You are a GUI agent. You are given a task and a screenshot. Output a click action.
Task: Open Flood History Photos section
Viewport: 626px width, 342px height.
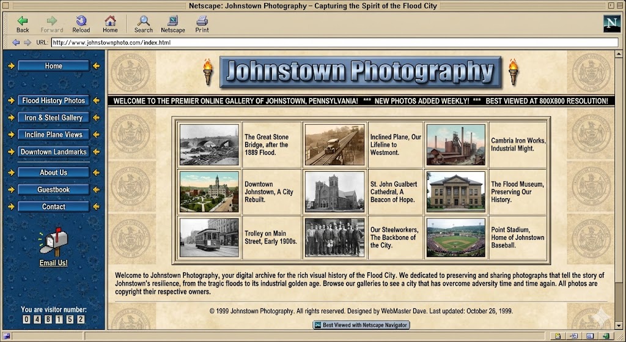coord(54,101)
